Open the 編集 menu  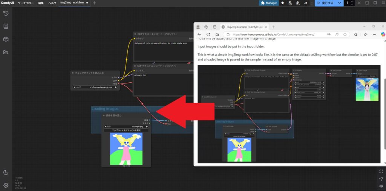click(41, 3)
